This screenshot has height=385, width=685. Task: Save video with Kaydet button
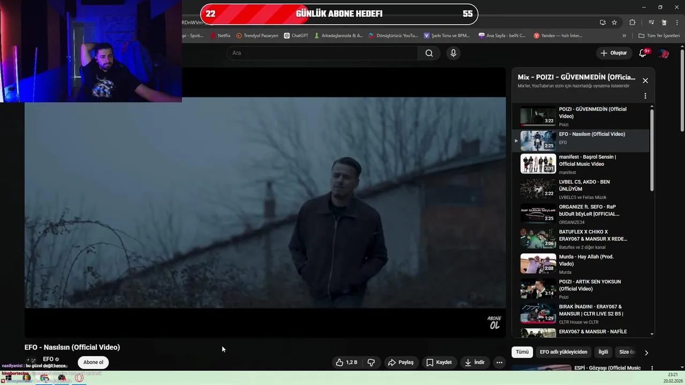click(439, 363)
